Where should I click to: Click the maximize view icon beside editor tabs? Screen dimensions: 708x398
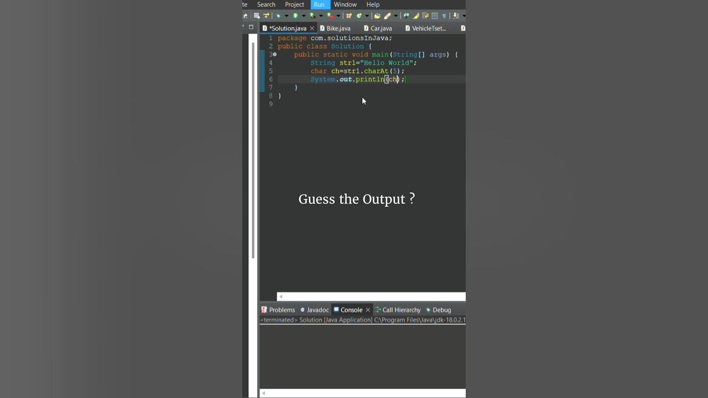click(251, 27)
